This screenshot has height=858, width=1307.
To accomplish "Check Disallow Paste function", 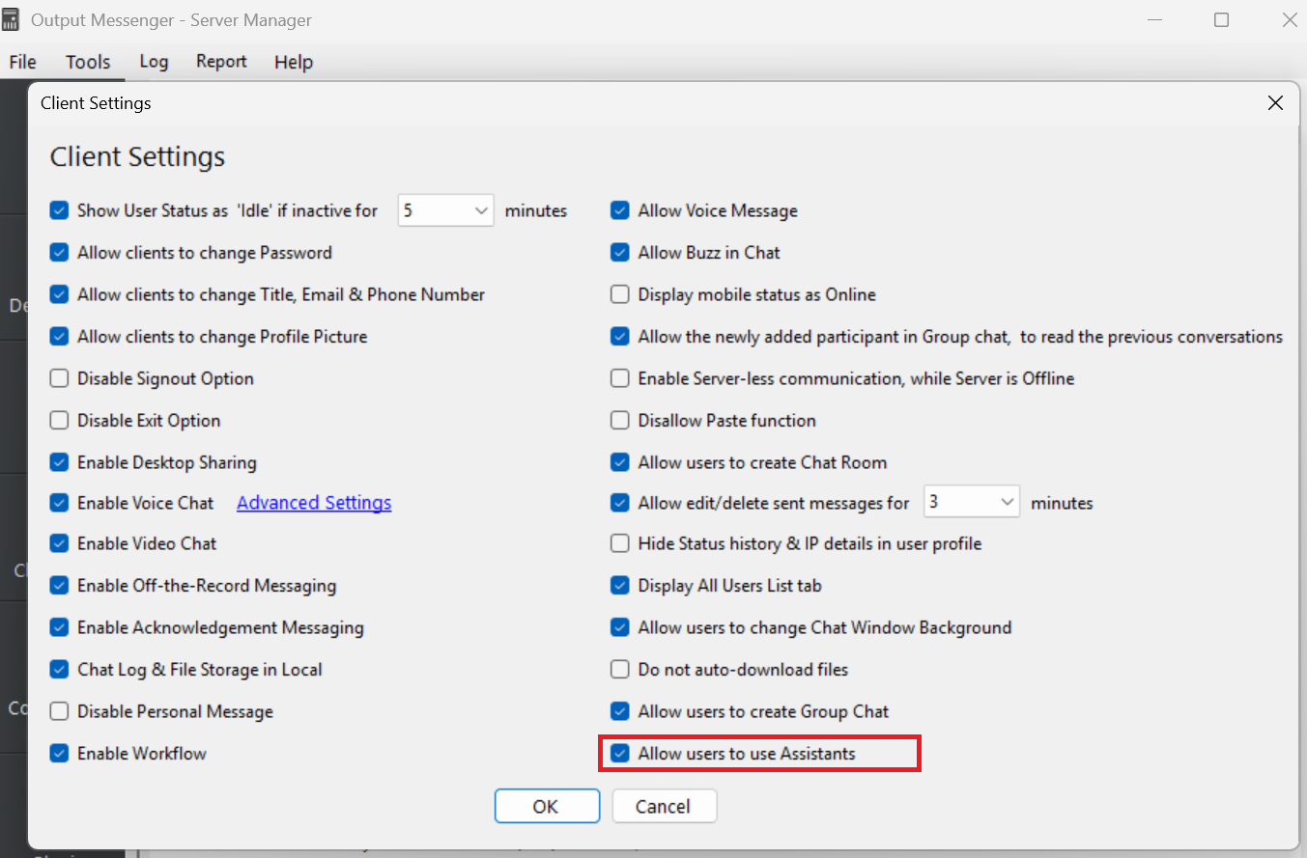I will [620, 421].
